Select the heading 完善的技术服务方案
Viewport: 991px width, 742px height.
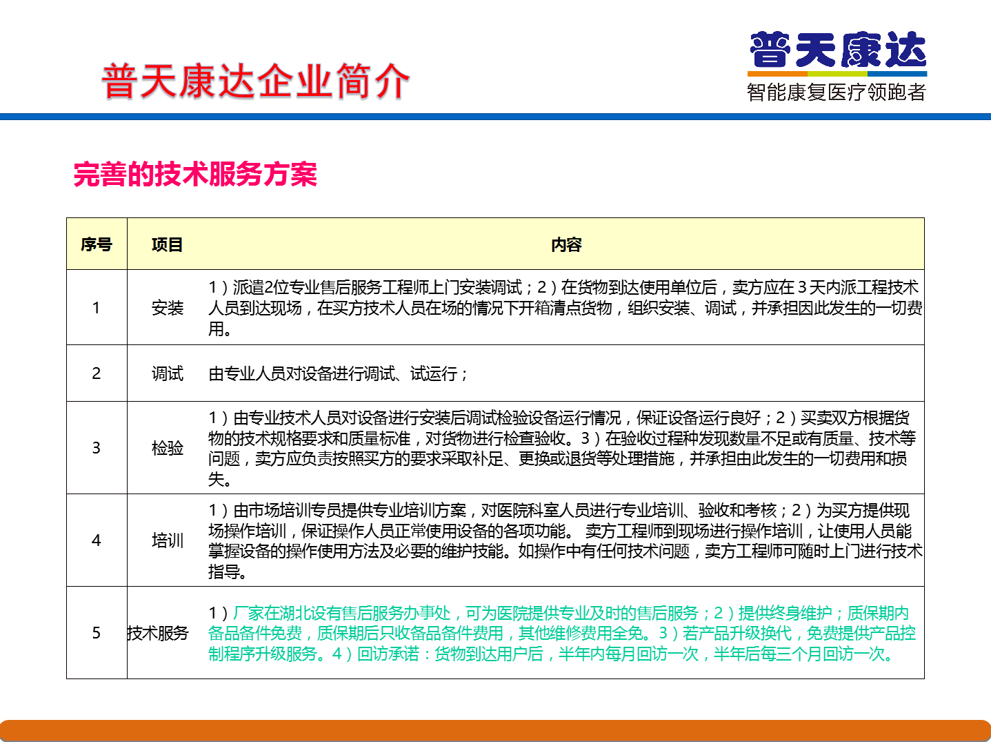click(195, 174)
